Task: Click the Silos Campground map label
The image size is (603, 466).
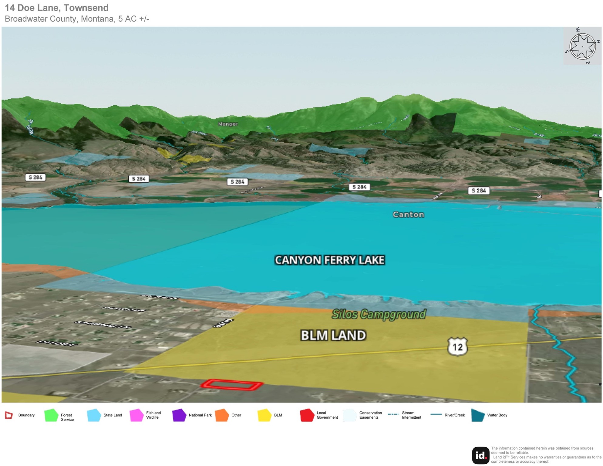Action: pyautogui.click(x=379, y=314)
